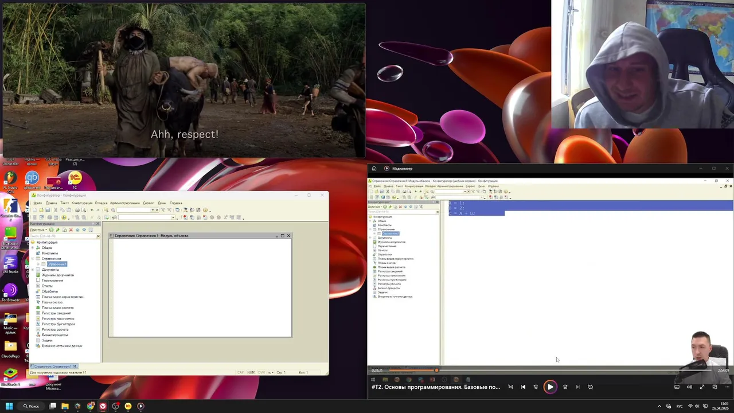734x413 pixels.
Task: Select Константы in the configuration tree
Action: coord(50,253)
